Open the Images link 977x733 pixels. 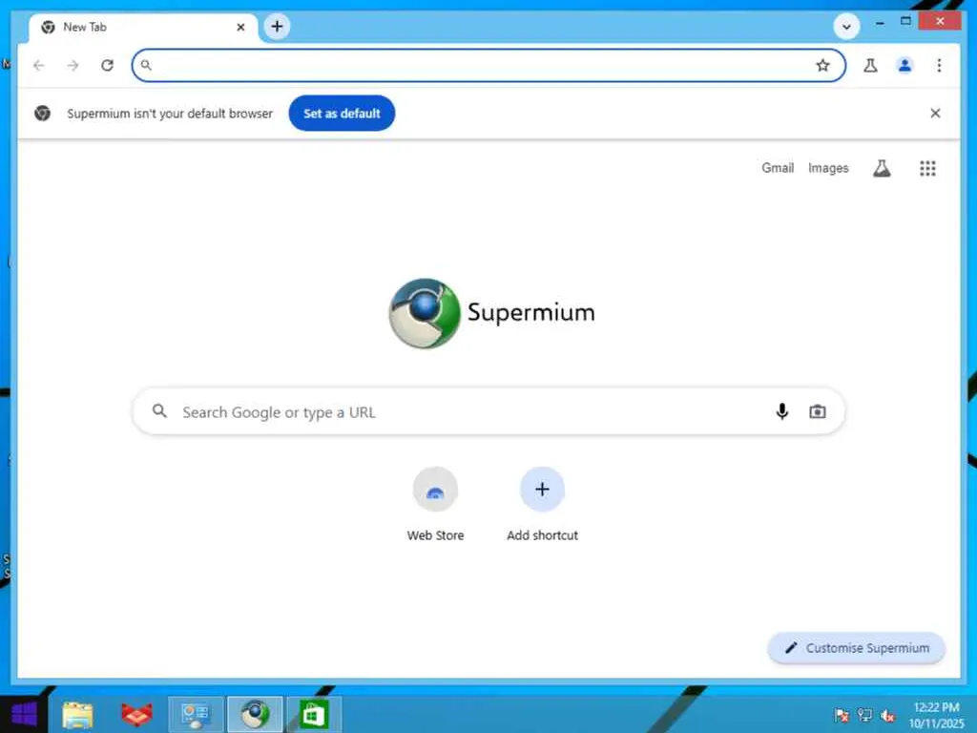click(x=828, y=168)
